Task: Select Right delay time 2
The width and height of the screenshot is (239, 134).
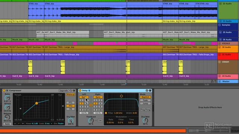Action: [100, 100]
